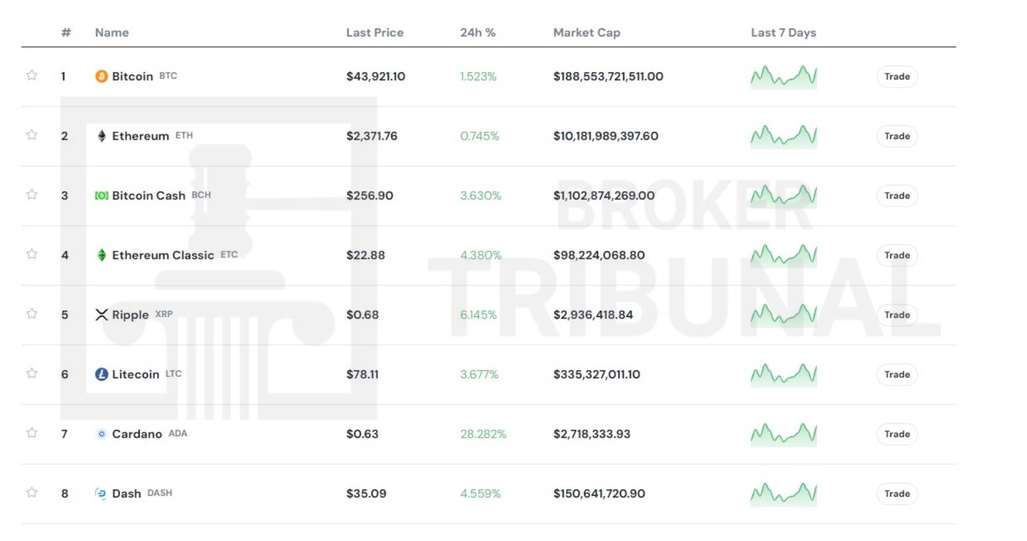This screenshot has height=541, width=1027.
Task: Click the Litecoin name text
Action: (x=135, y=374)
